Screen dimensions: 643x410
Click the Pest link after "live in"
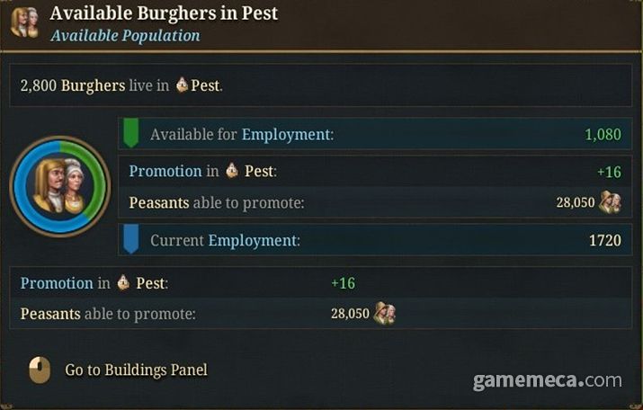tap(205, 86)
